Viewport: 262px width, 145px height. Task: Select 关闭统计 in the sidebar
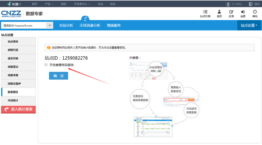(18, 100)
